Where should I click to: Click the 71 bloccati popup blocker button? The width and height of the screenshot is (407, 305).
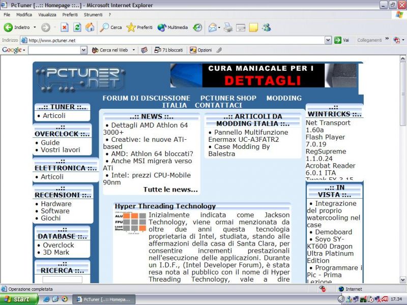[x=168, y=50]
